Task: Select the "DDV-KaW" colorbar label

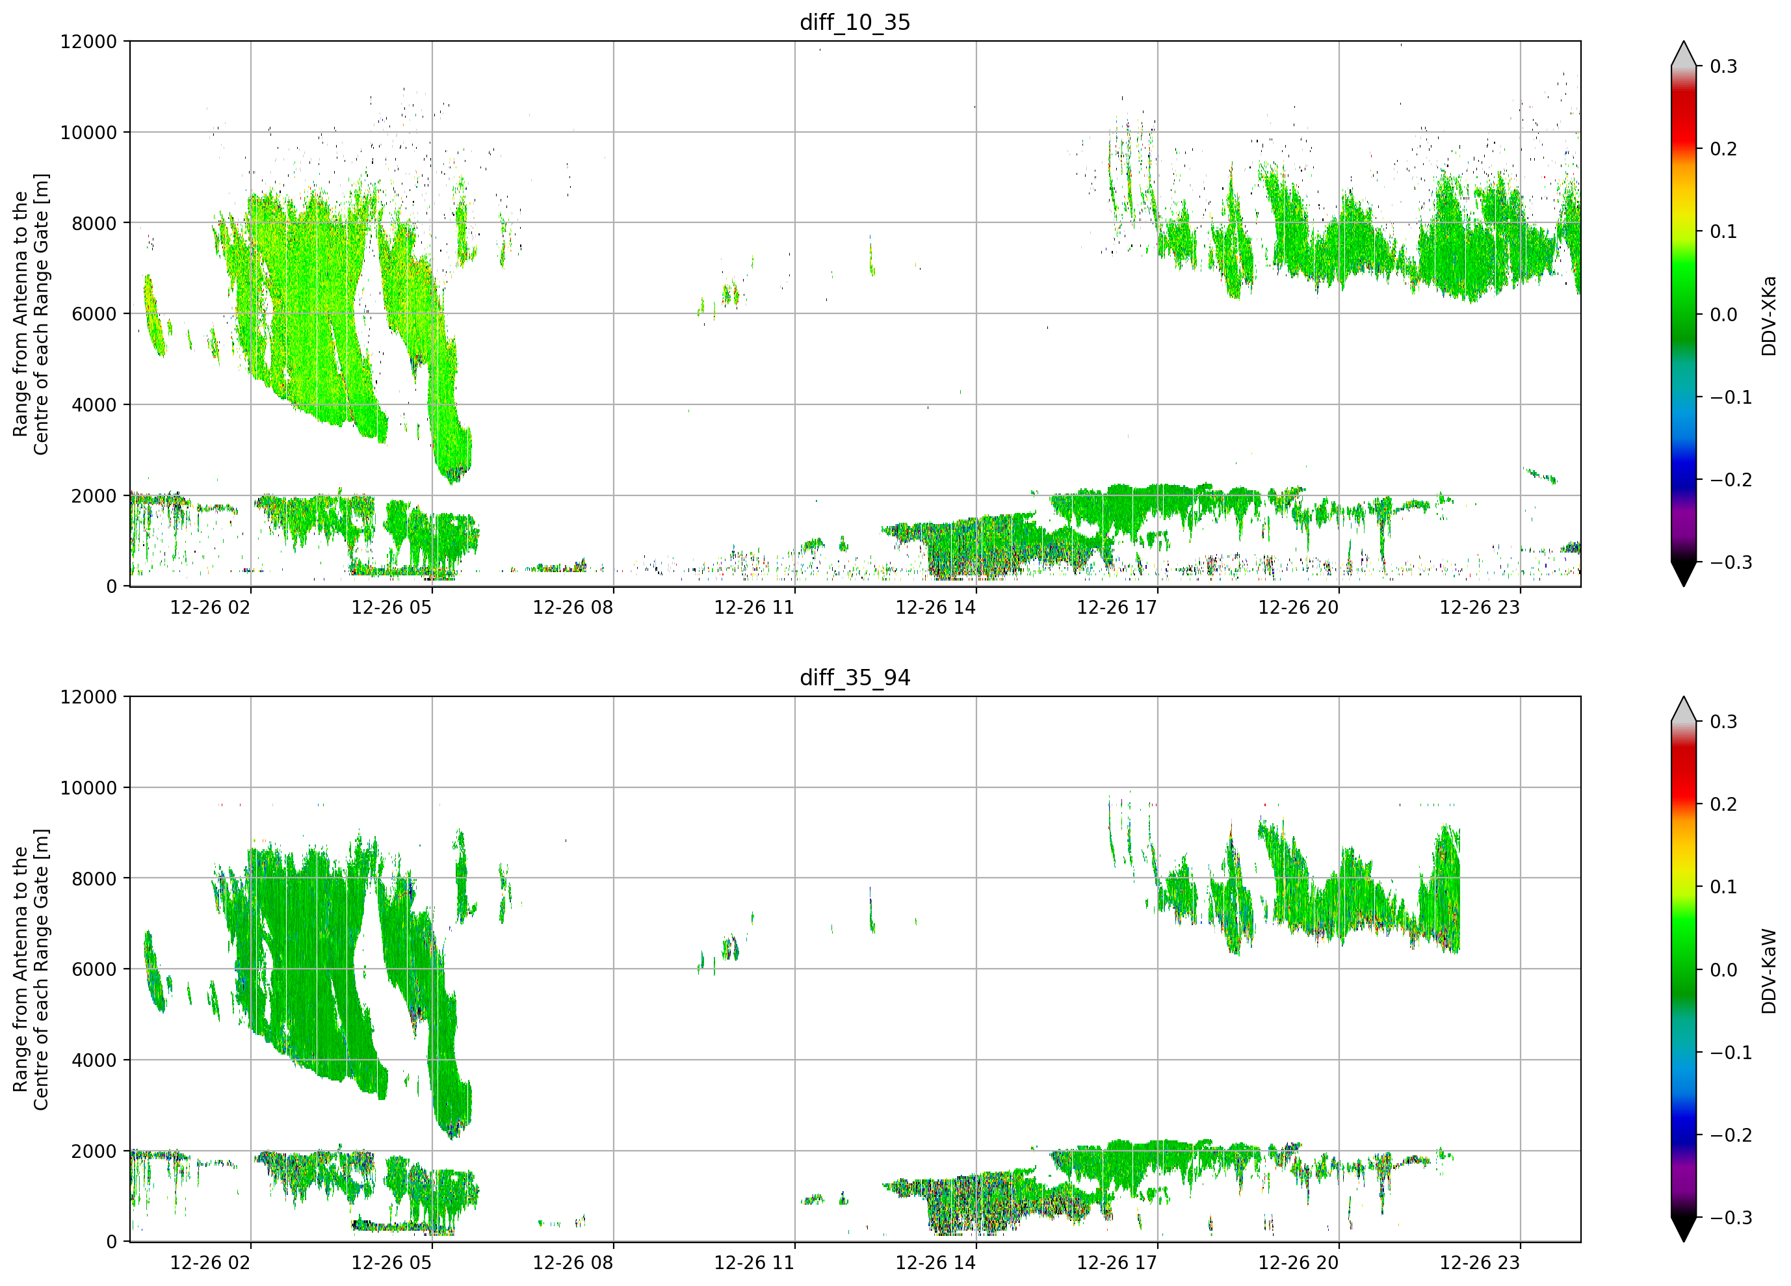Action: pos(1769,971)
